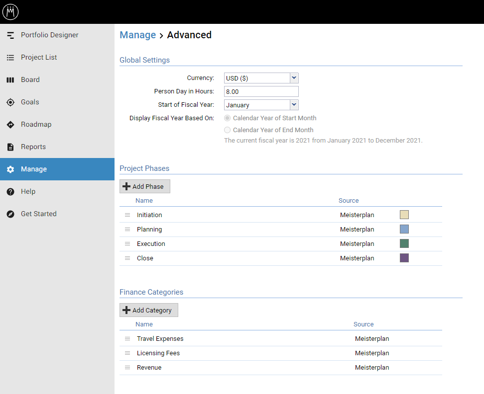Click the Person Day in Hours field
Screen dimensions: 484x394
[x=261, y=91]
